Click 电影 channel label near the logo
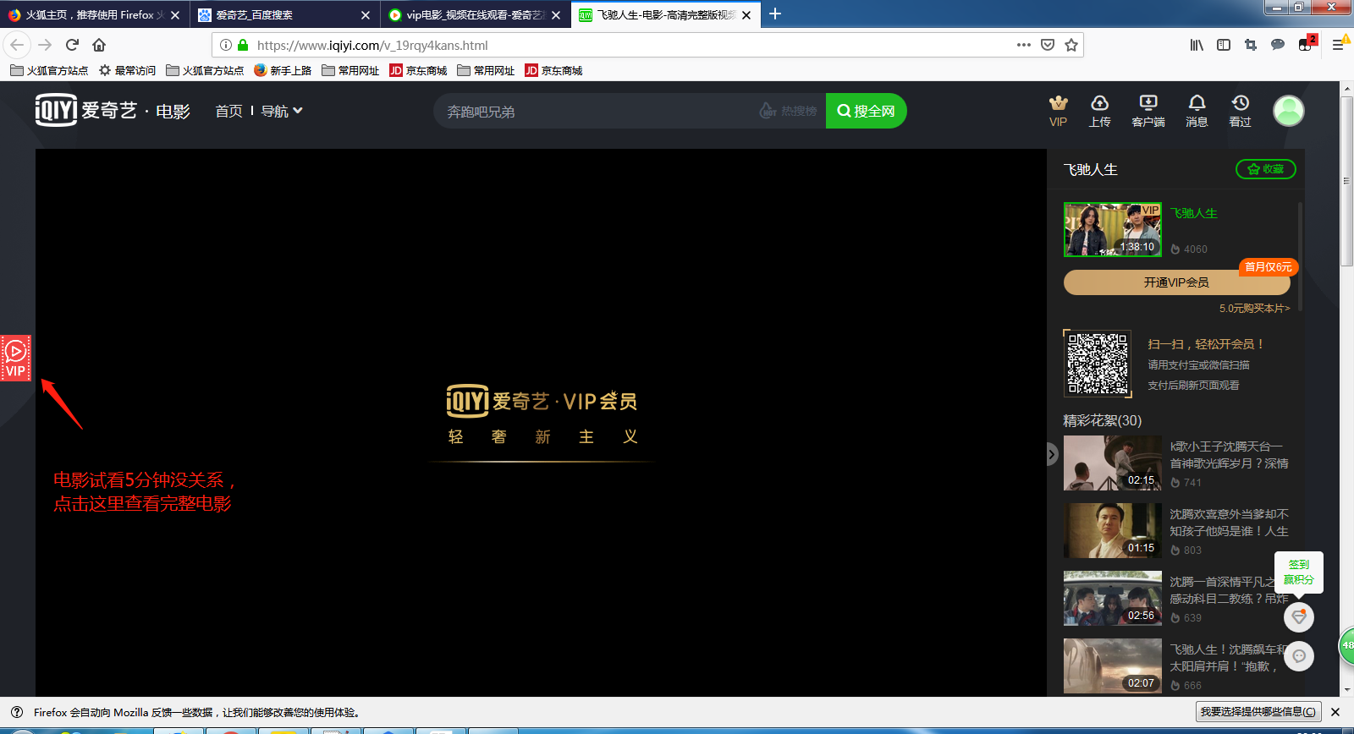 pos(173,112)
